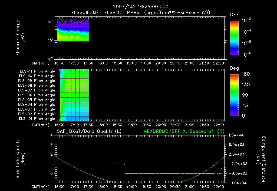Click '16:30' time tick under pitch angle panel
The image size is (277, 191).
point(59,125)
